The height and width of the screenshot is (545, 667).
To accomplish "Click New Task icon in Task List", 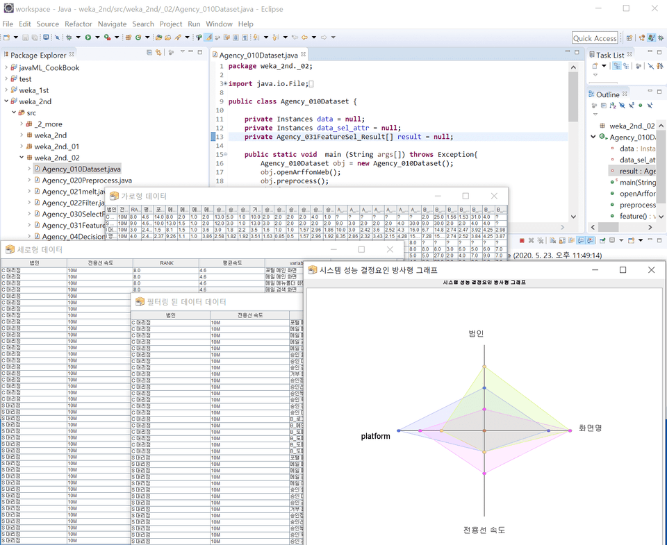I will coord(595,66).
